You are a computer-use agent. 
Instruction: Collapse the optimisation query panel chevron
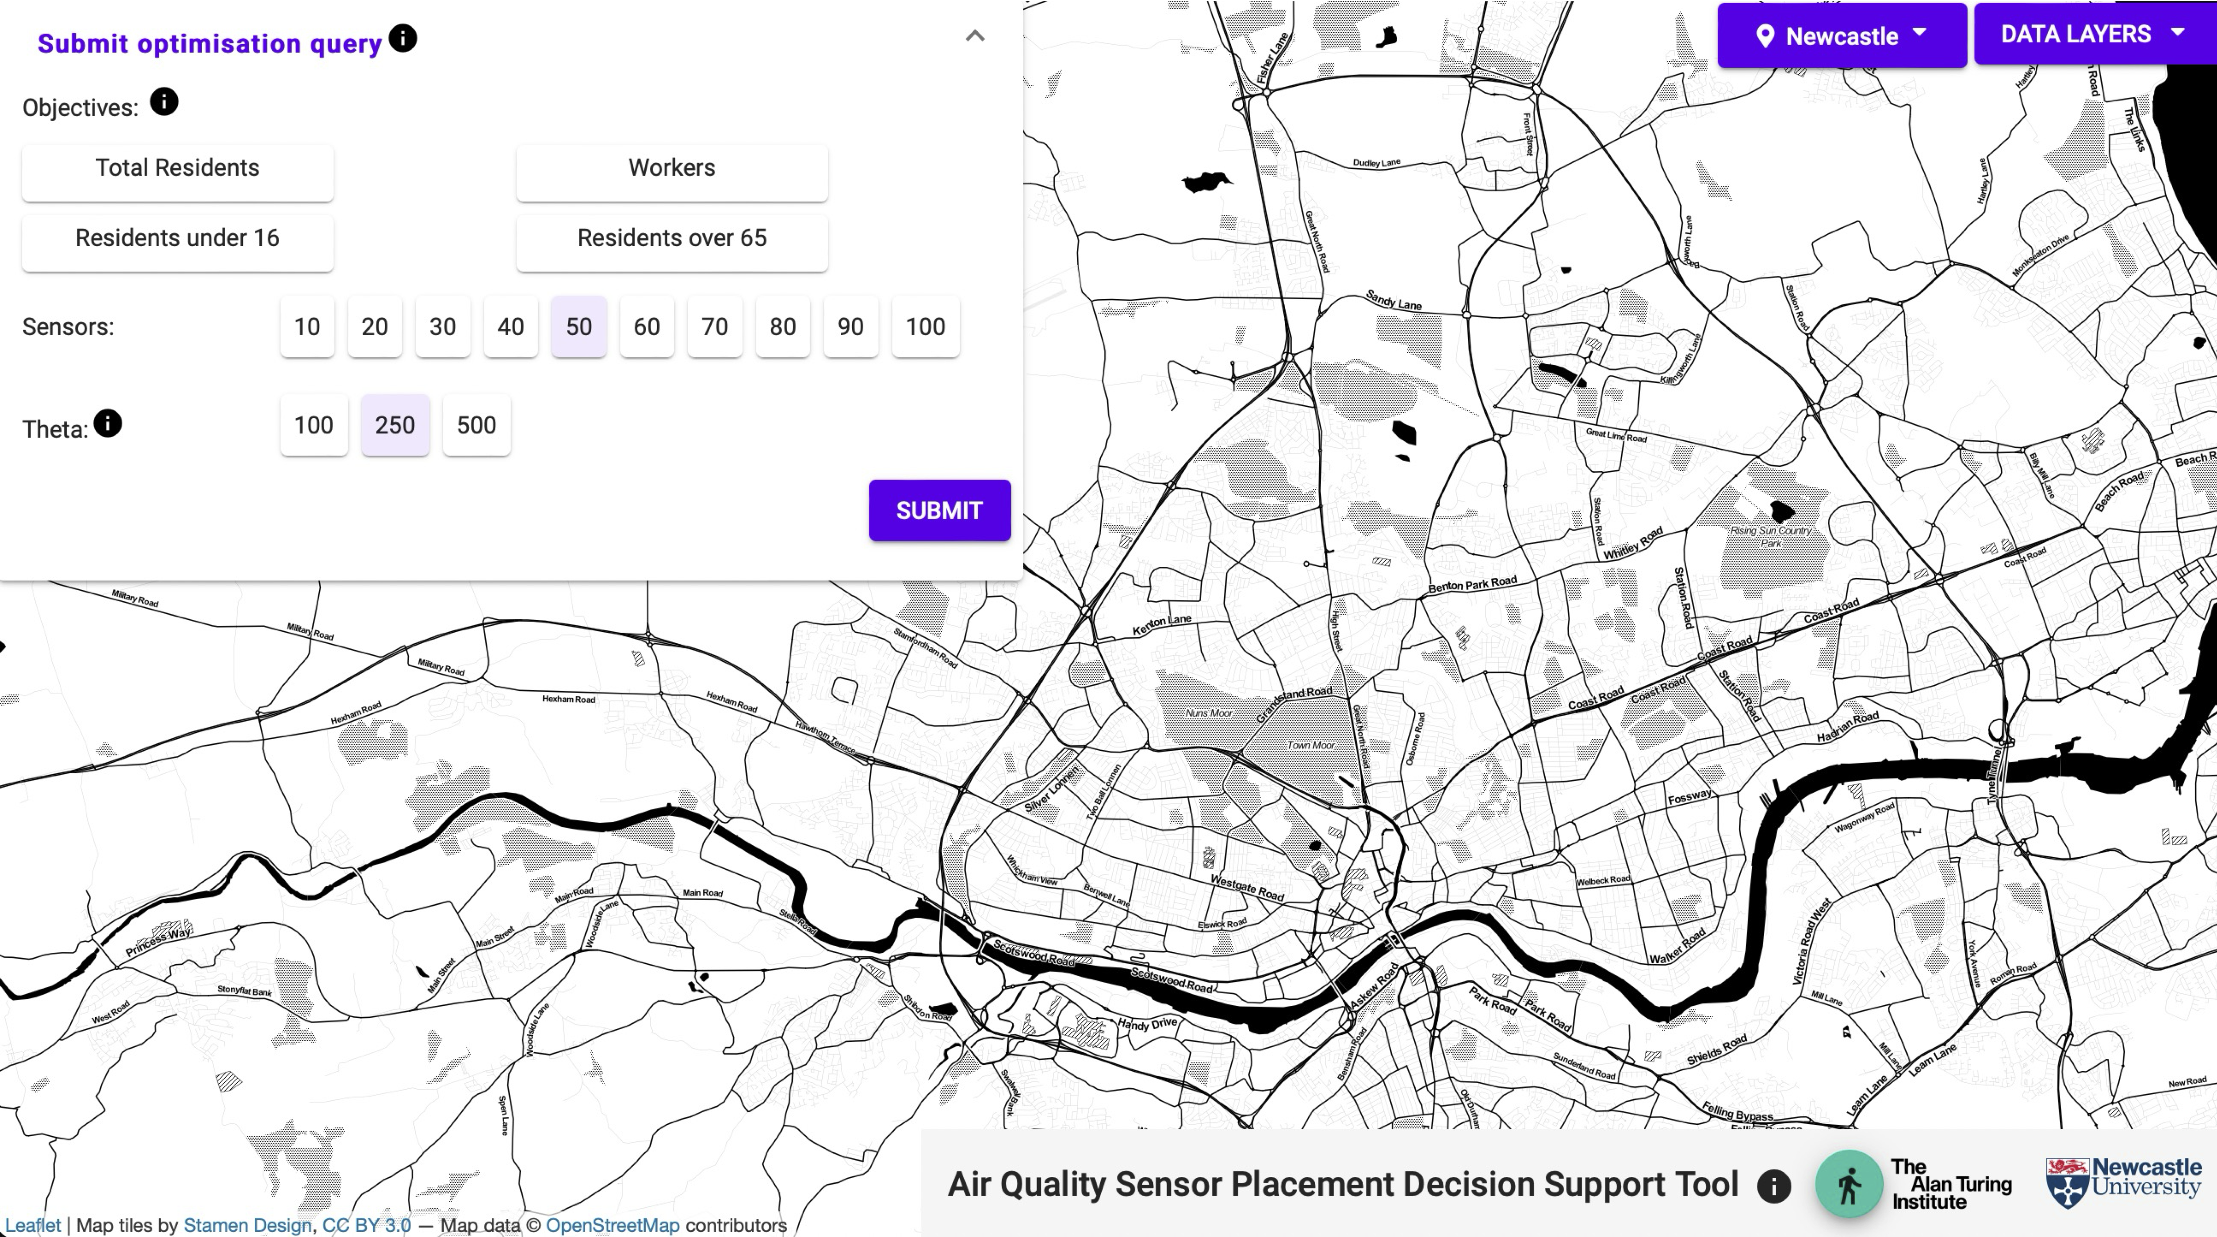[974, 36]
